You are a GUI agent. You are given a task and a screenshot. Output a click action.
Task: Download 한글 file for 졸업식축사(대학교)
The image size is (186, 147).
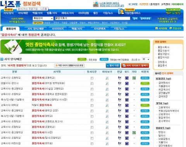click(x=120, y=116)
